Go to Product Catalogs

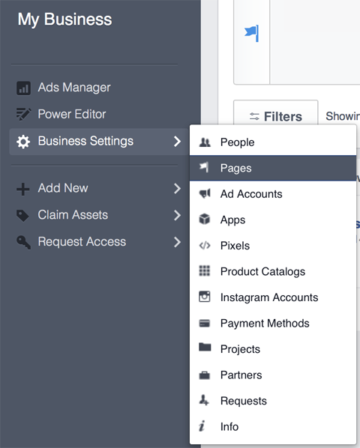(273, 271)
